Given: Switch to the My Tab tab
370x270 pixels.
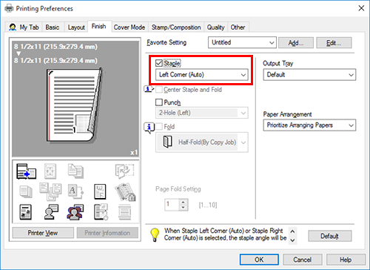Looking at the screenshot, I should [24, 27].
